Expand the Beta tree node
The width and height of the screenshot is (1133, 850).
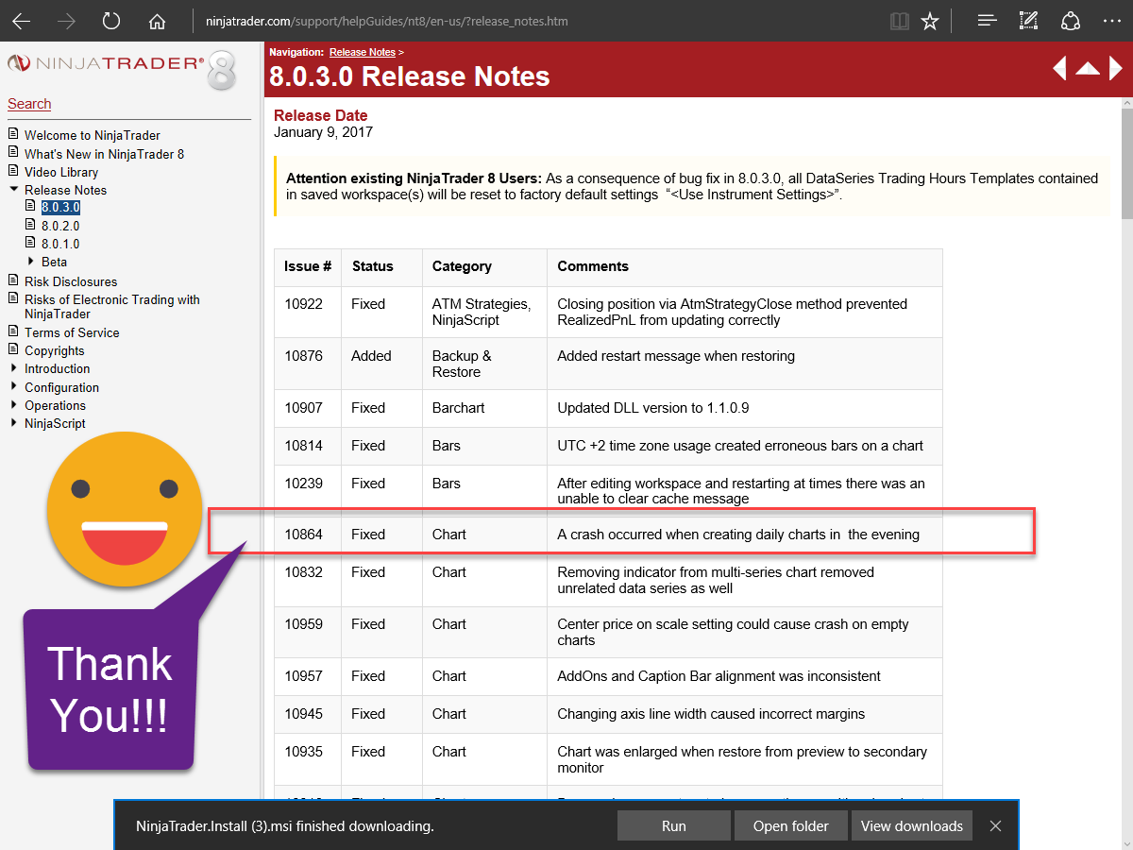coord(31,262)
